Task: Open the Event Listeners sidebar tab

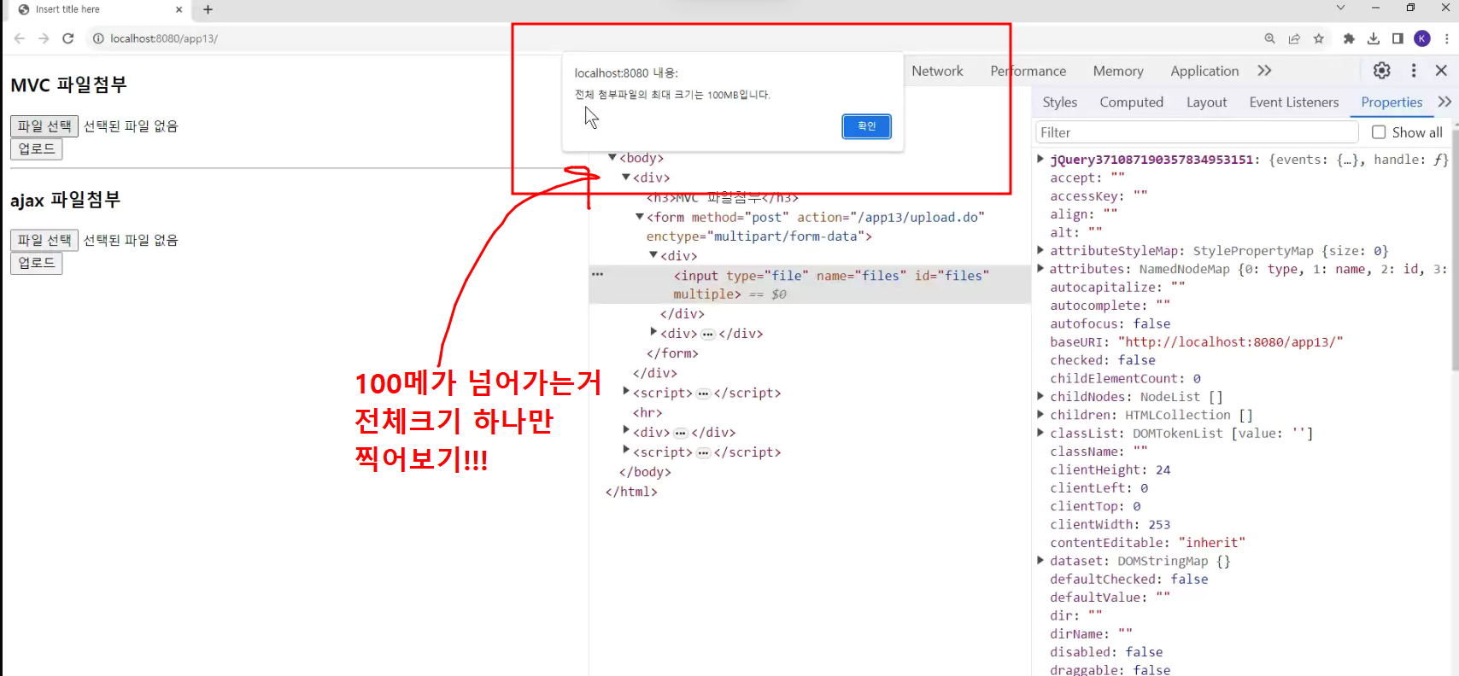Action: coord(1294,102)
